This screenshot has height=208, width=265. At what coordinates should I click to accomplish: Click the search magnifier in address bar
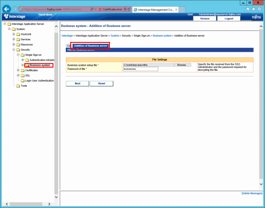(x=92, y=9)
